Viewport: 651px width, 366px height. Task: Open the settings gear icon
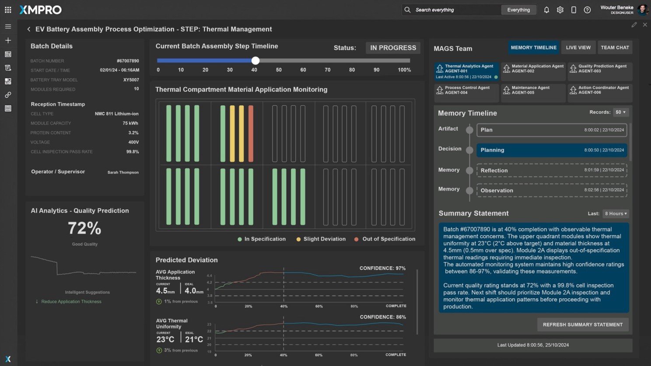tap(560, 10)
